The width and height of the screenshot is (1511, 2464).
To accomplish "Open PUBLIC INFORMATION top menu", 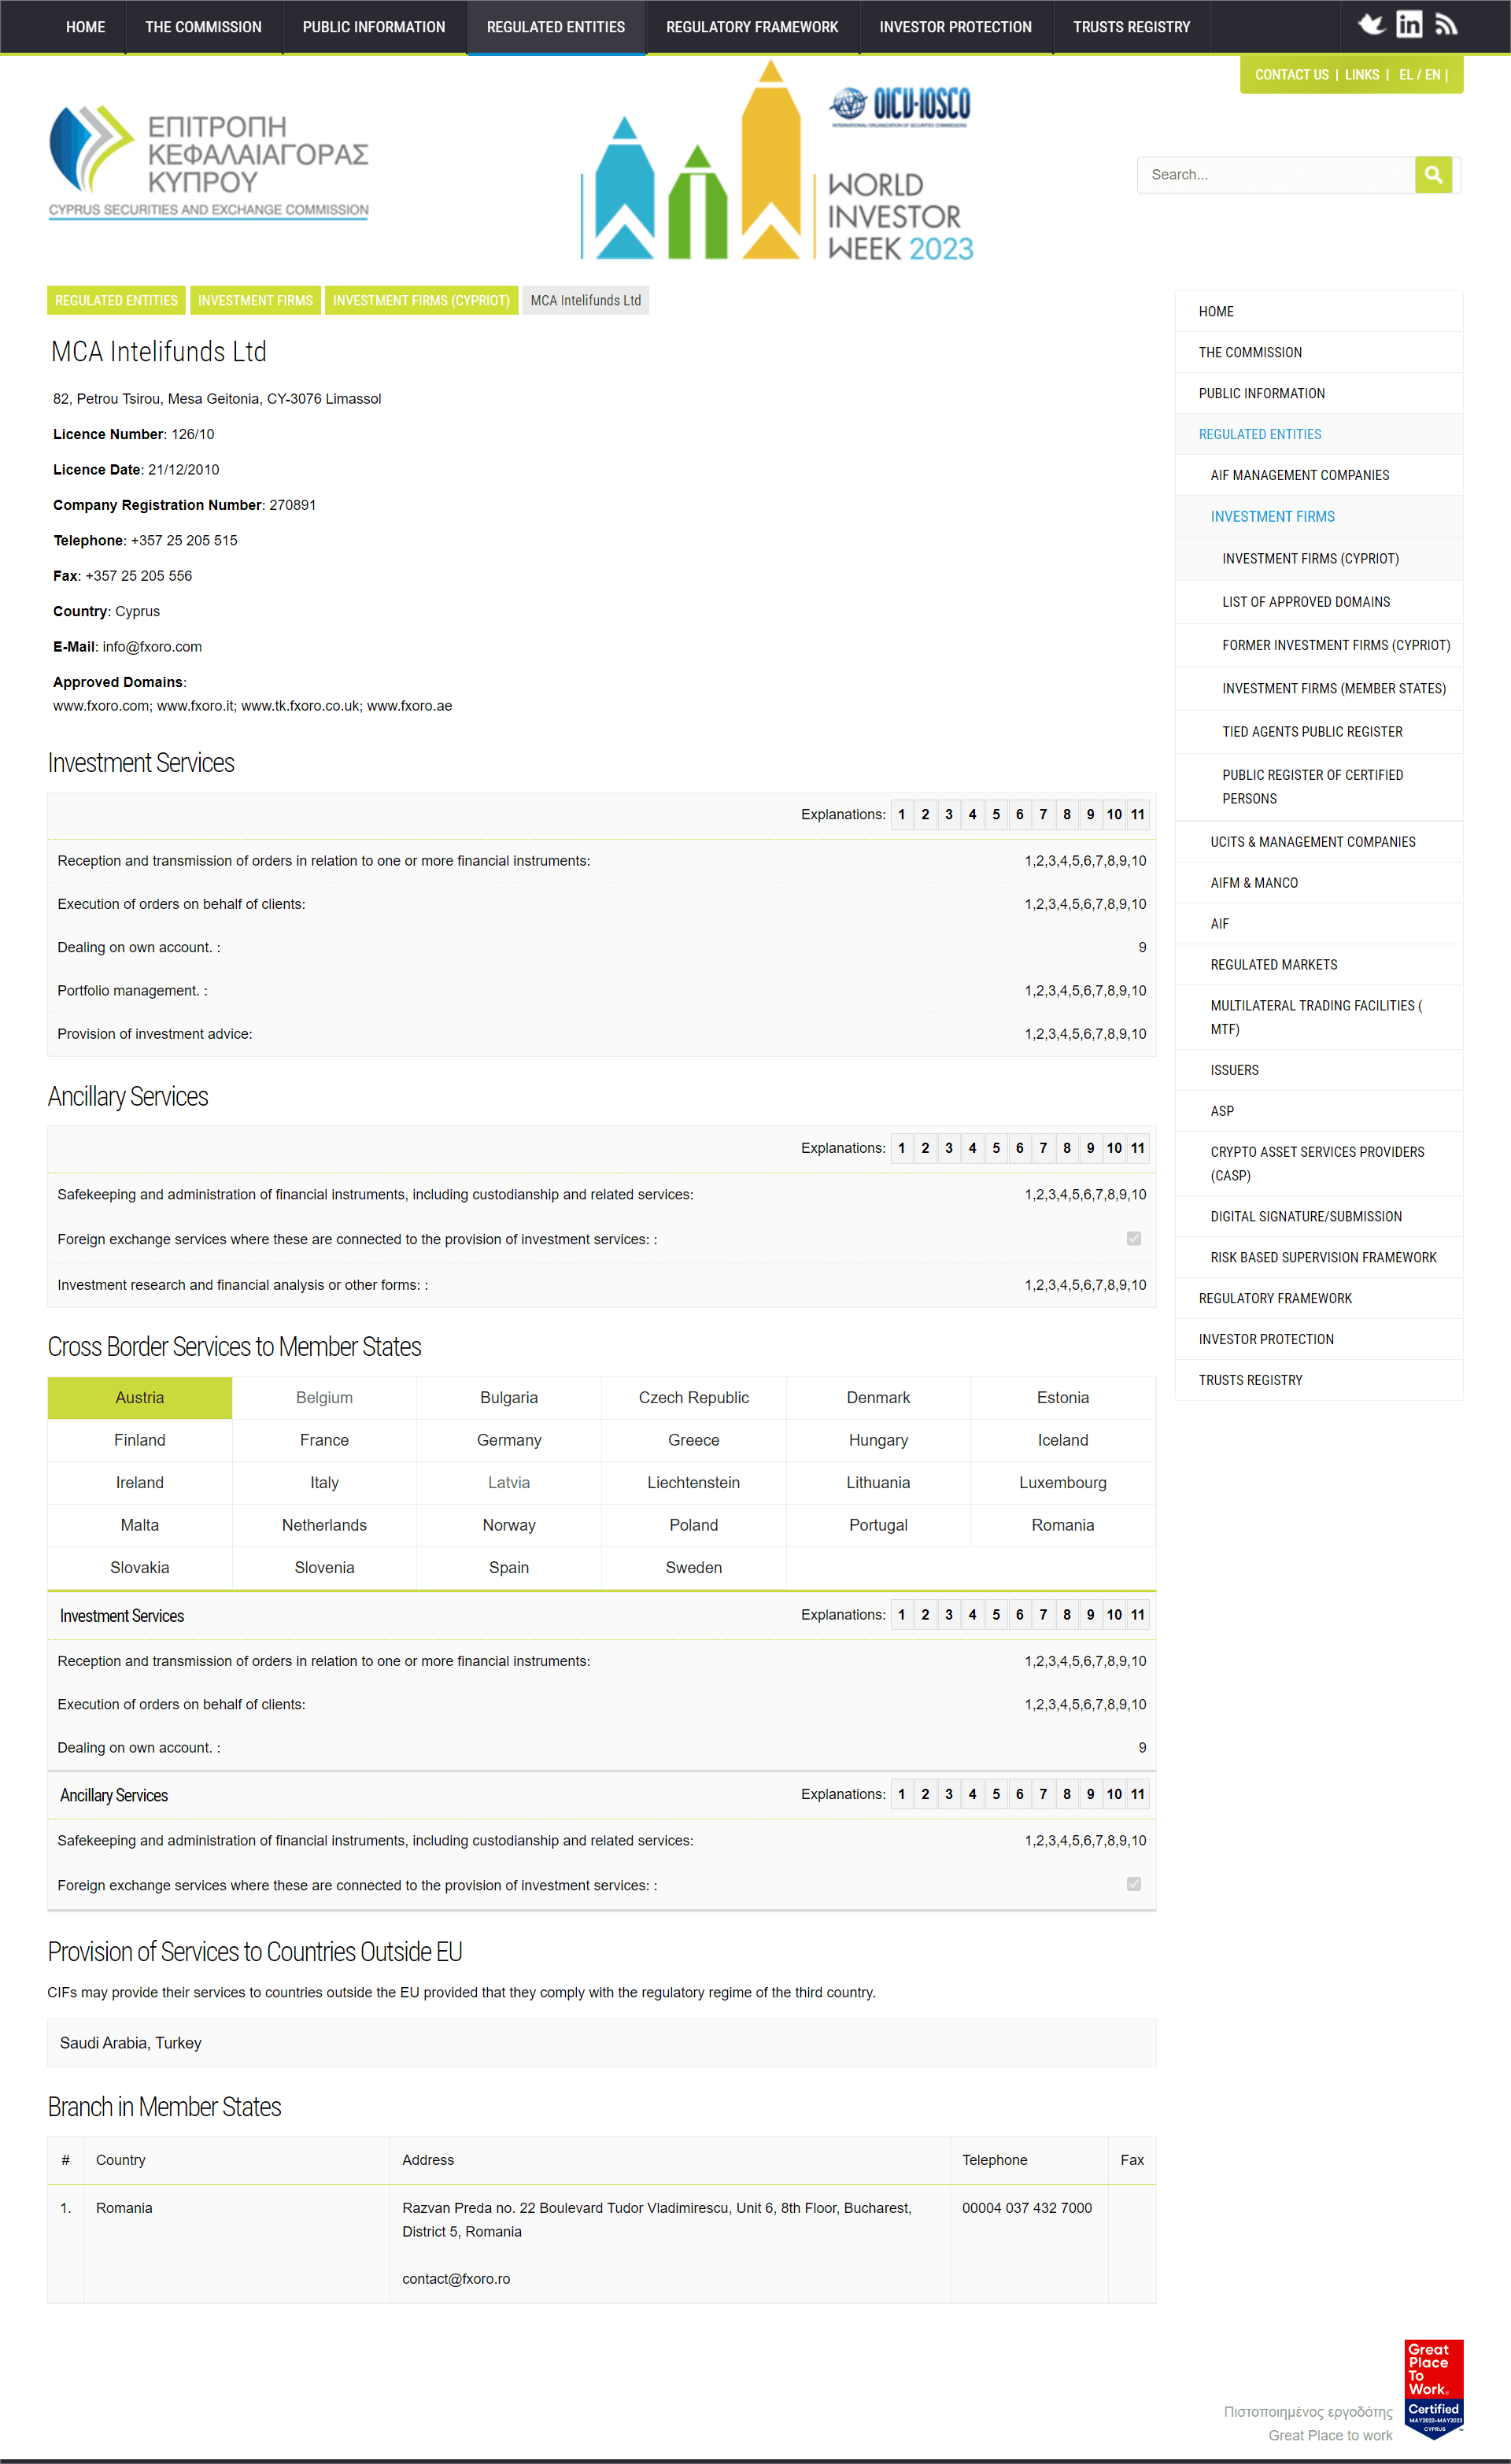I will coord(374,27).
